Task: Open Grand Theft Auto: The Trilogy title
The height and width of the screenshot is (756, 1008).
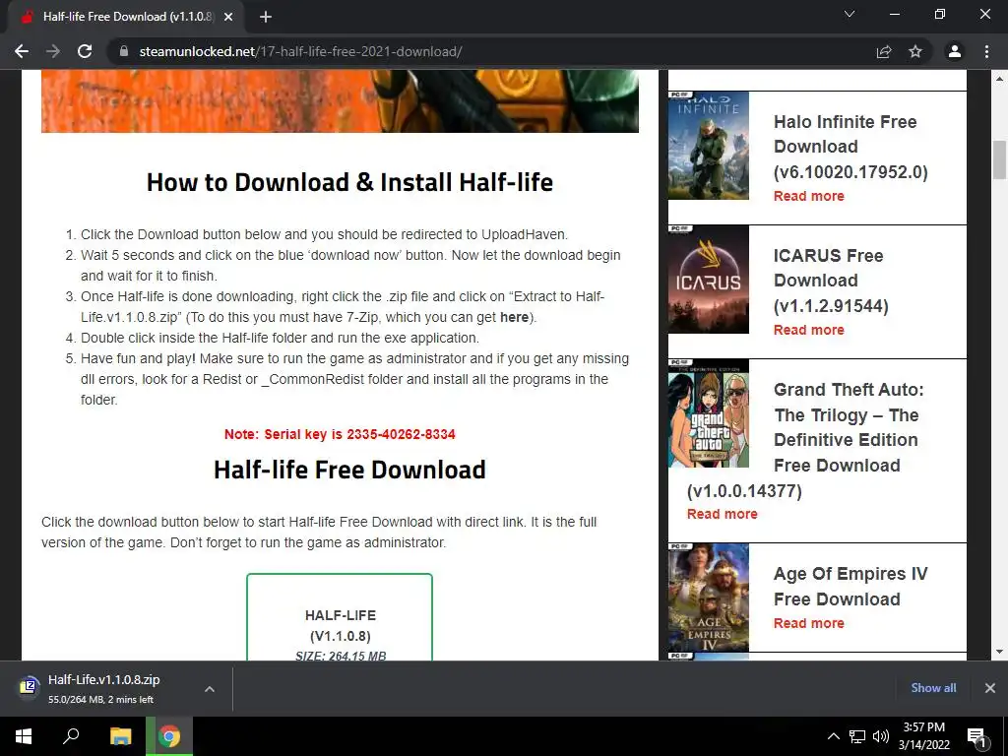Action: [x=805, y=440]
